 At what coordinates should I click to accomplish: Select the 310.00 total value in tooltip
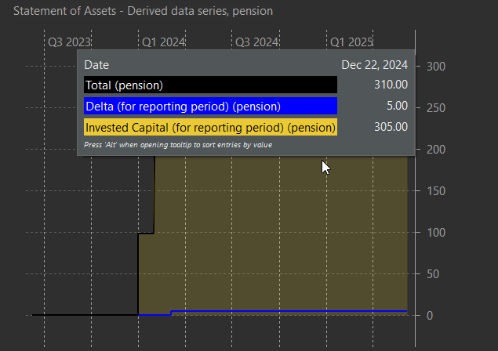[x=391, y=85]
